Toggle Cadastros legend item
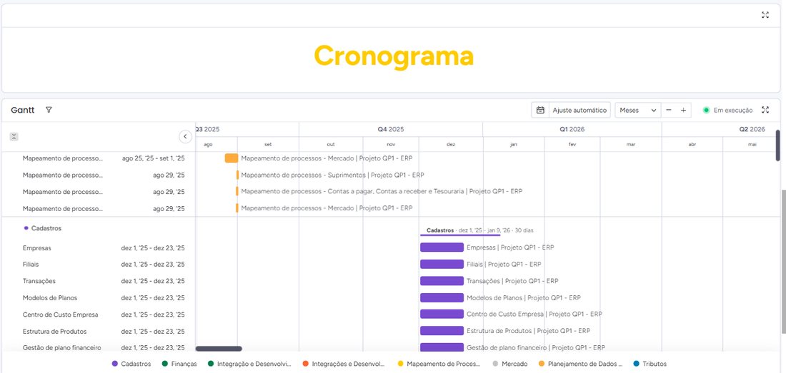 (131, 364)
